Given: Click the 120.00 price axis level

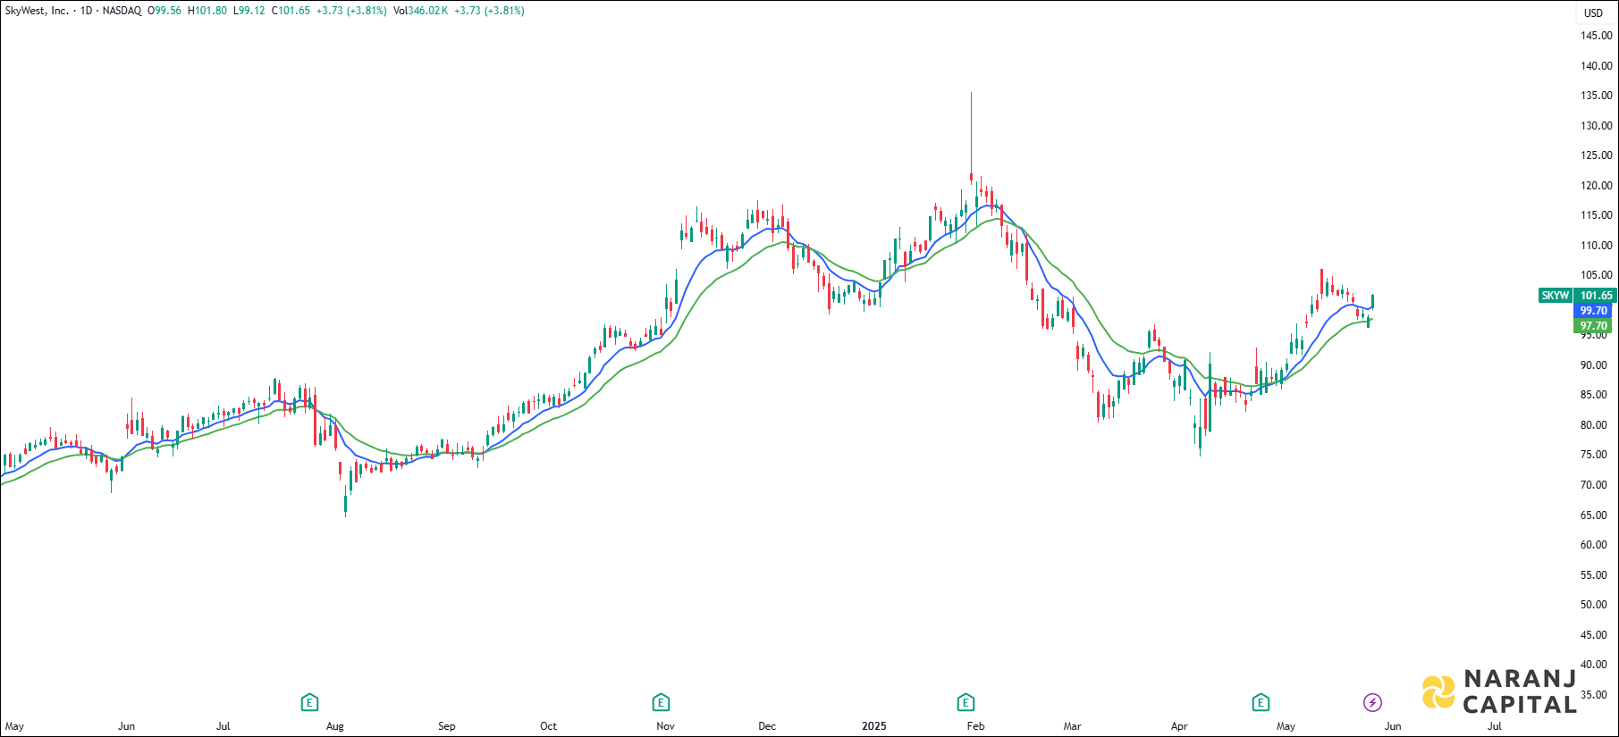Looking at the screenshot, I should 1597,186.
